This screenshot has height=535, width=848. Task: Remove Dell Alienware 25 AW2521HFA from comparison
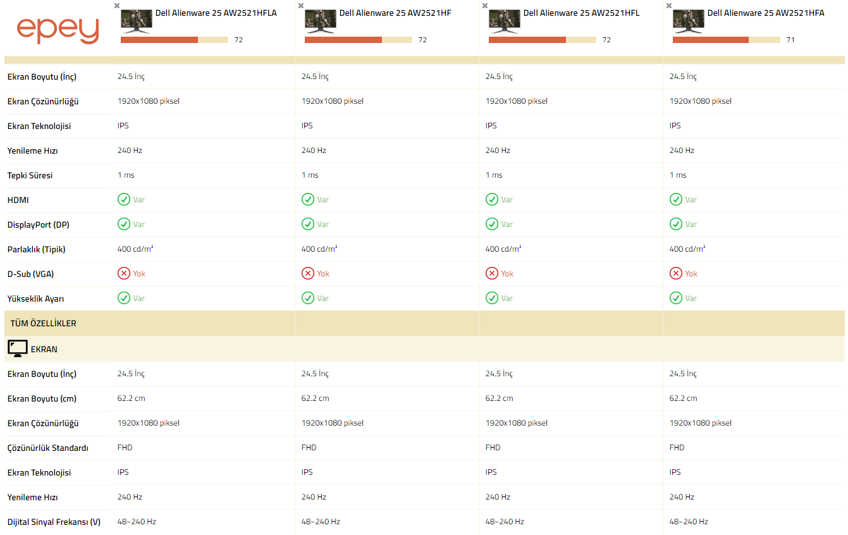[x=668, y=6]
